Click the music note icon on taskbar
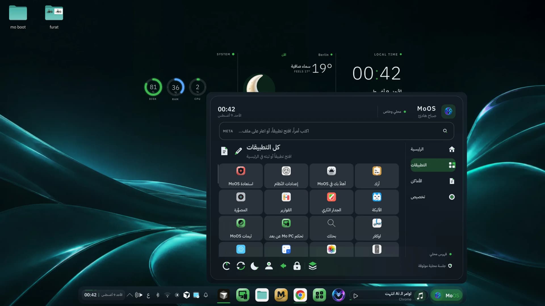545x306 pixels. pyautogui.click(x=420, y=296)
